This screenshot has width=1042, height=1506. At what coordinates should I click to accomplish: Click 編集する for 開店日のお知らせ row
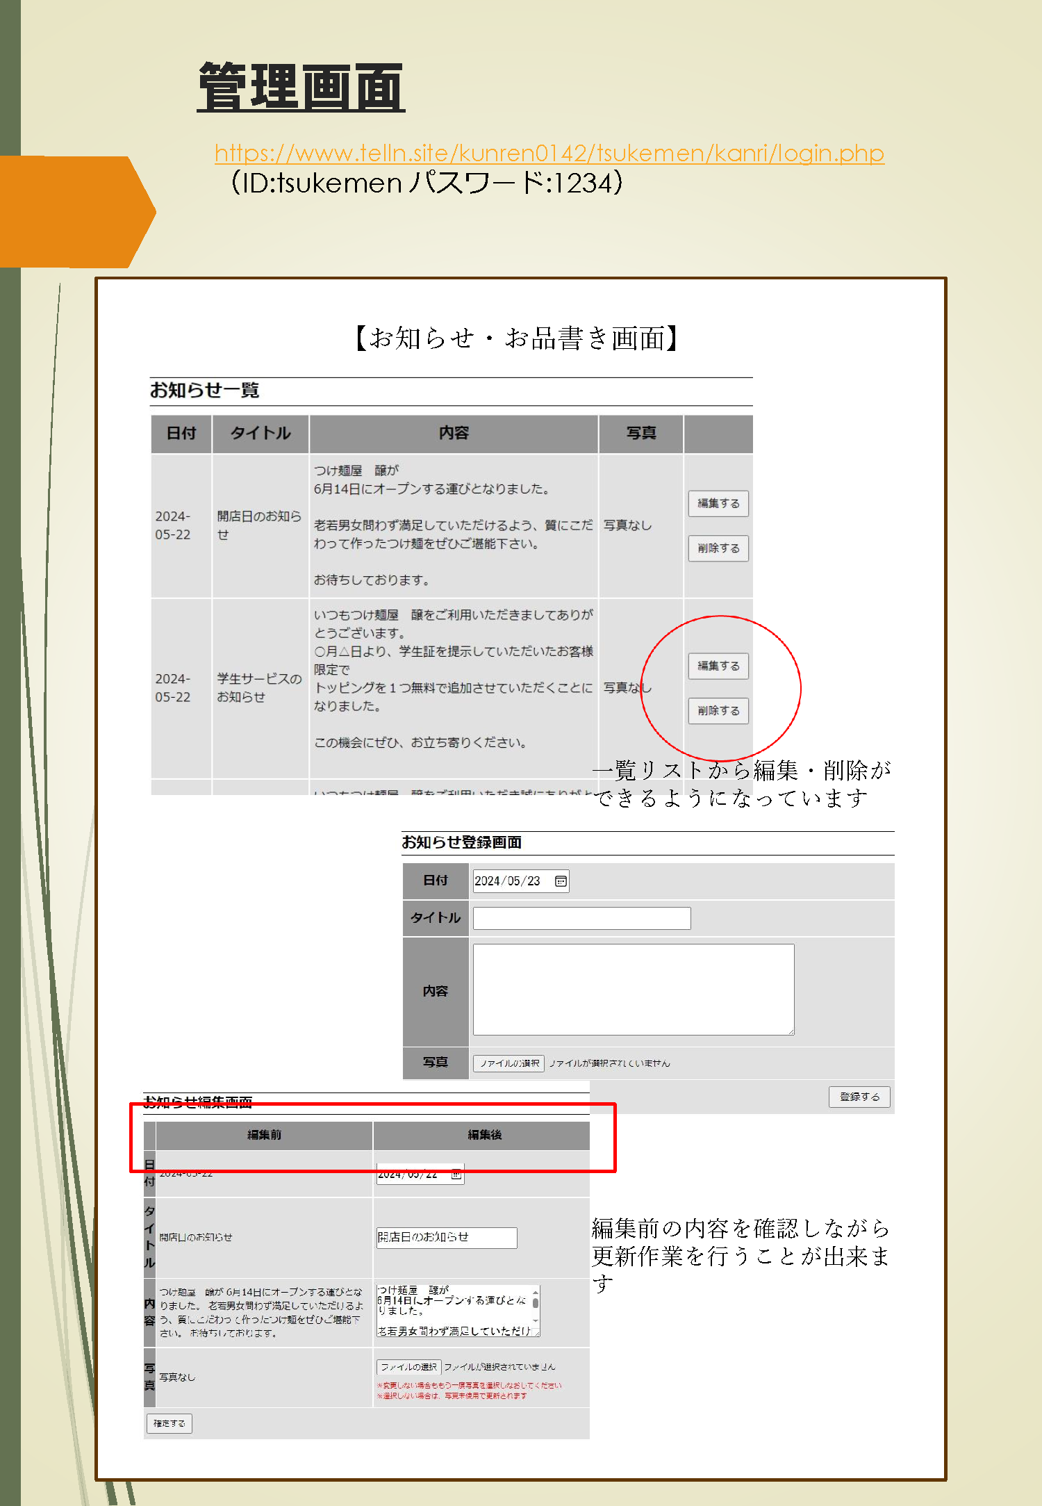point(718,503)
